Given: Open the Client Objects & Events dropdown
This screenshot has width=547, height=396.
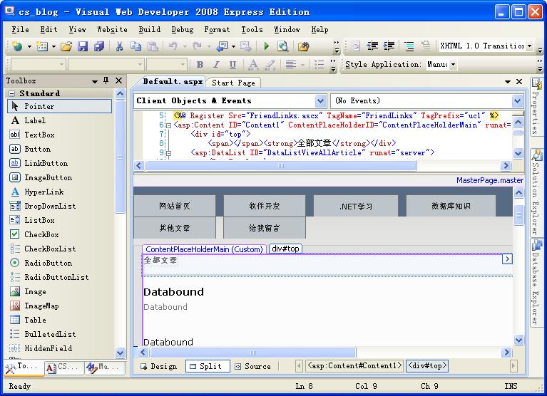Looking at the screenshot, I should (x=320, y=101).
